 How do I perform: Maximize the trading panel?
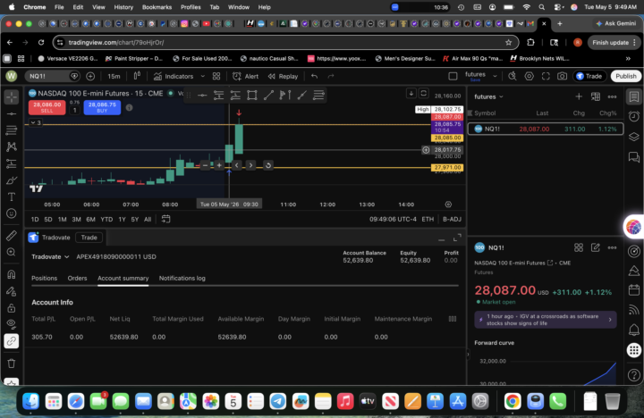point(457,238)
